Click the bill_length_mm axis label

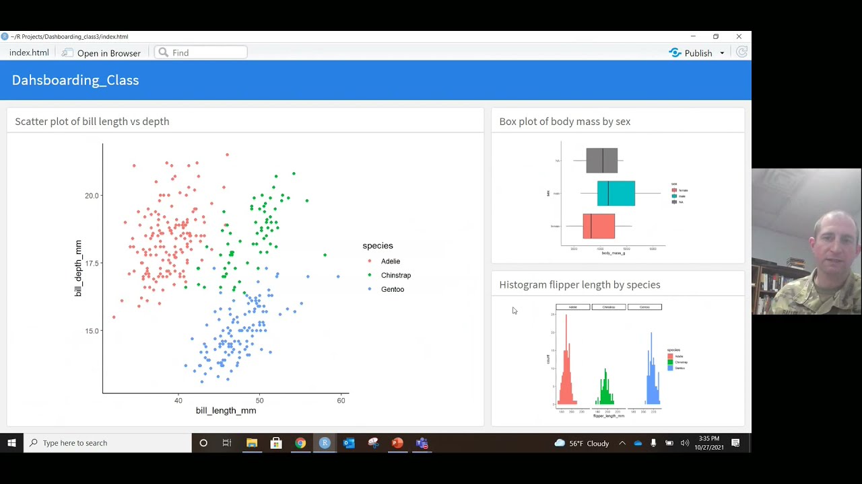(x=226, y=410)
